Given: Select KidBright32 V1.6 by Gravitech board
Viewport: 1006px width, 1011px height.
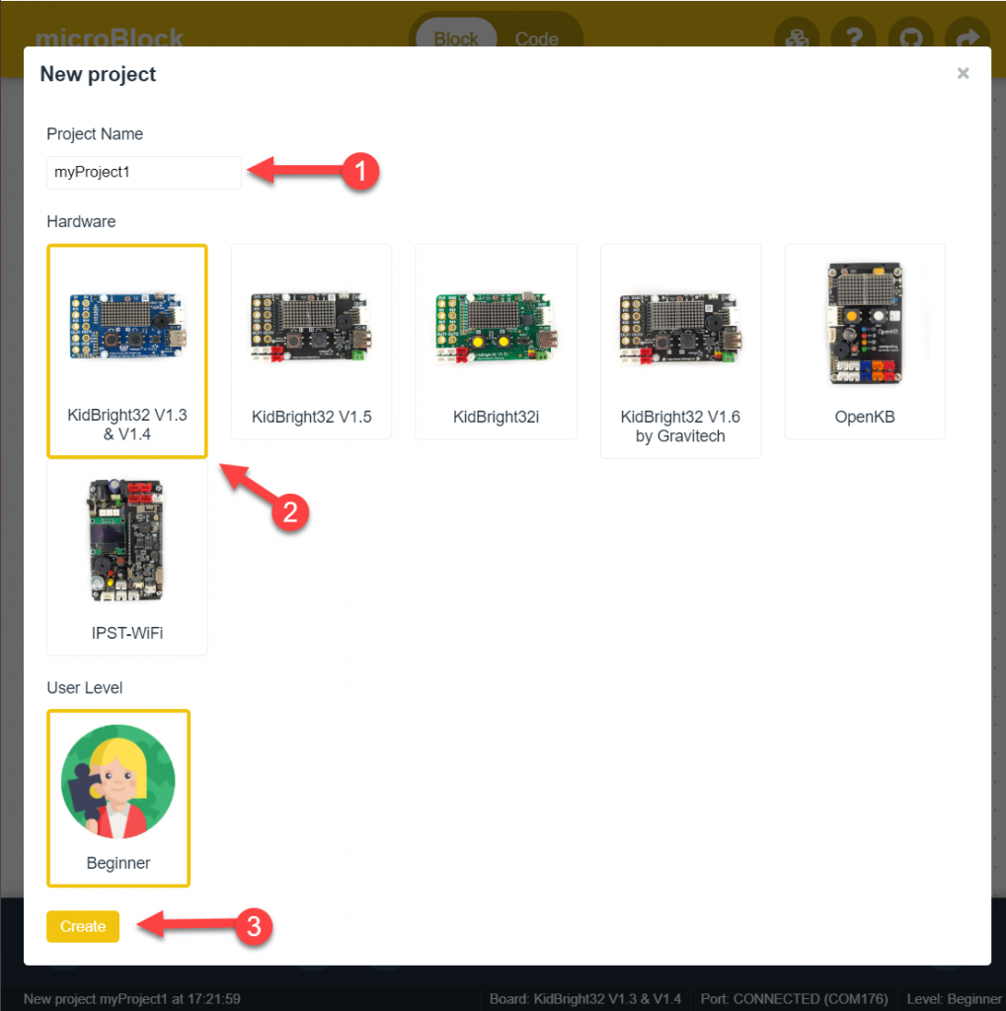Looking at the screenshot, I should tap(680, 351).
